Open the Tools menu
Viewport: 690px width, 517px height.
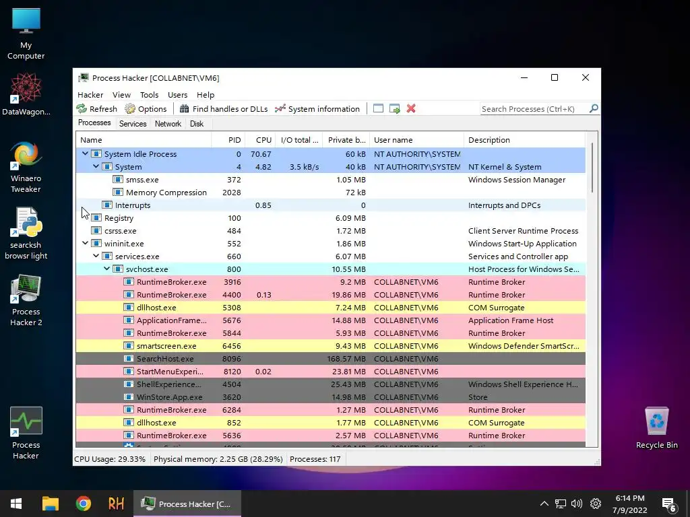(149, 95)
